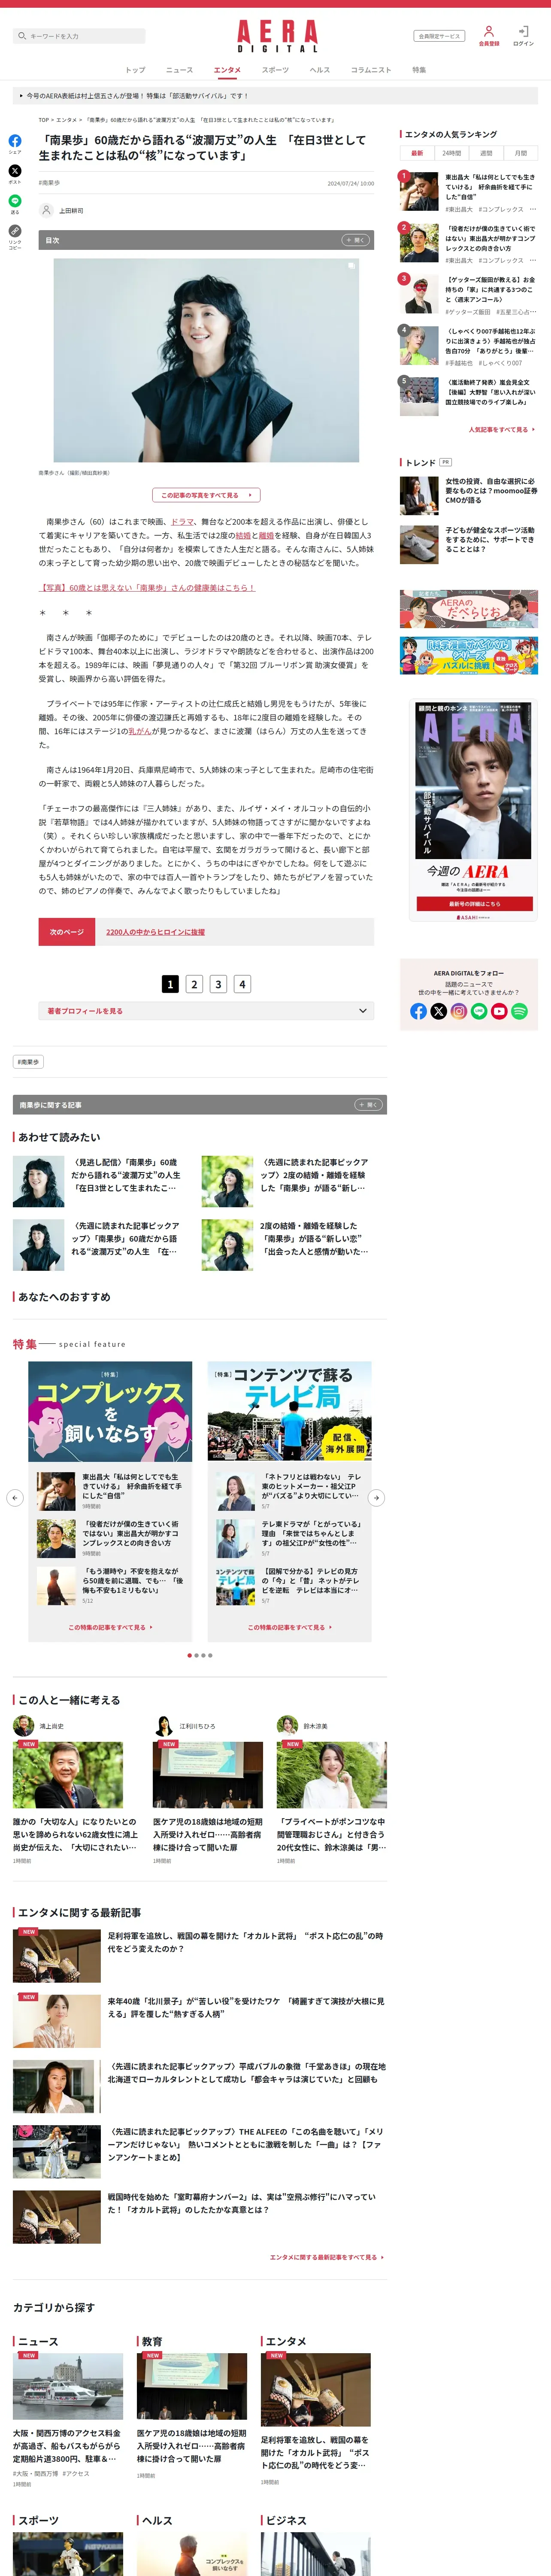Screen dimensions: 551x2576
Task: Select the 最新 ranking tab
Action: pyautogui.click(x=417, y=153)
